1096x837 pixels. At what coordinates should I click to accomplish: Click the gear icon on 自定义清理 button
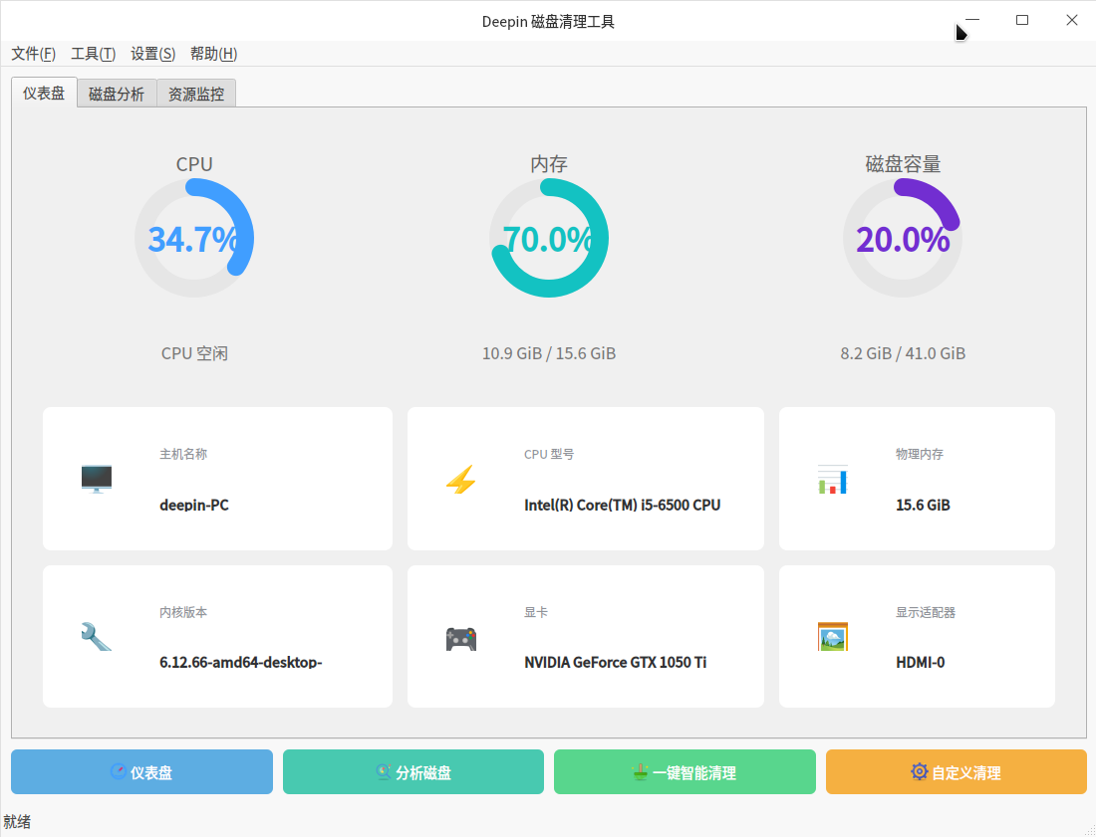[918, 771]
